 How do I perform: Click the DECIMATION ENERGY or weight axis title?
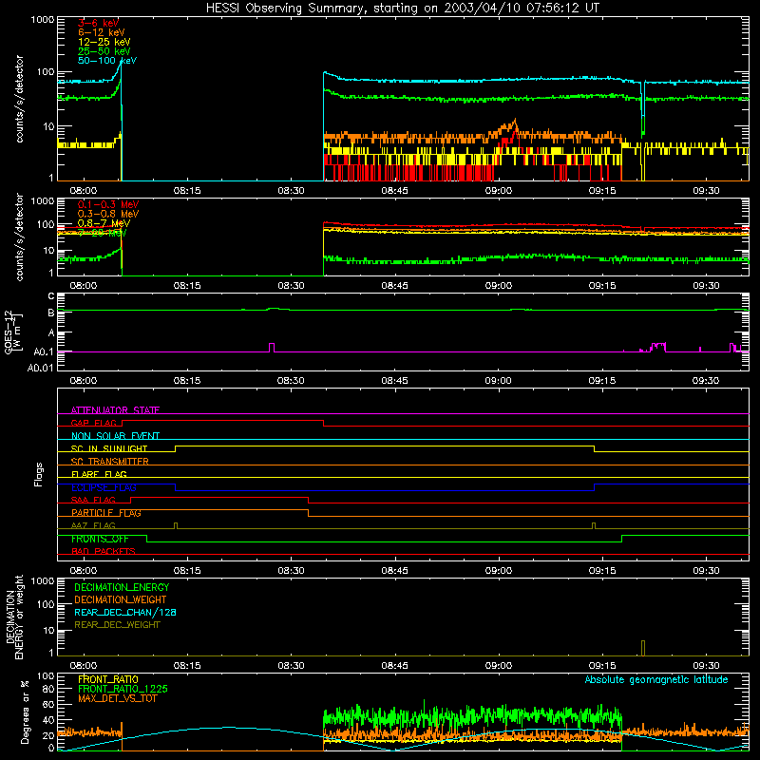[14, 617]
